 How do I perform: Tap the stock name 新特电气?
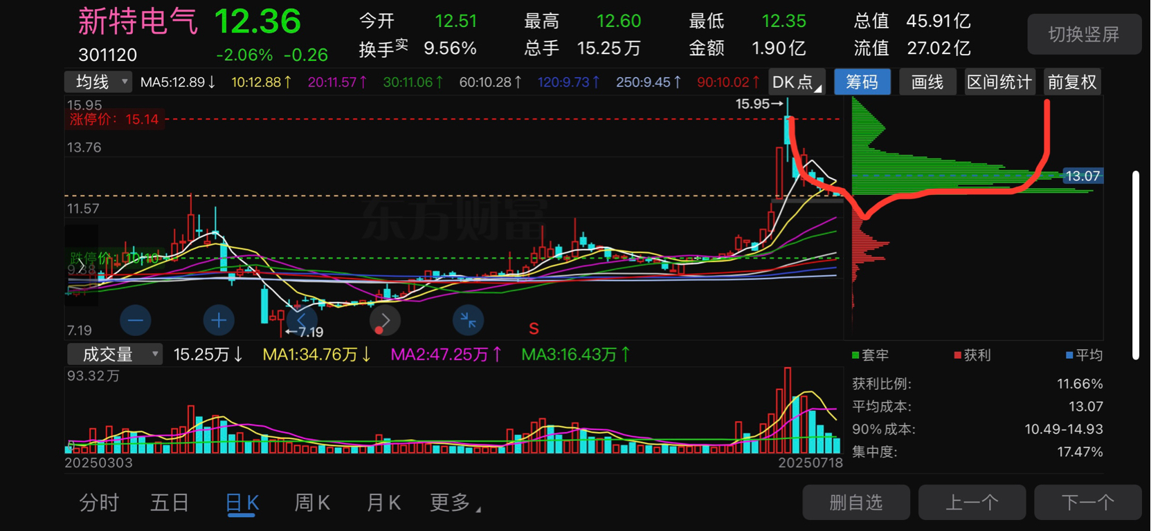138,21
